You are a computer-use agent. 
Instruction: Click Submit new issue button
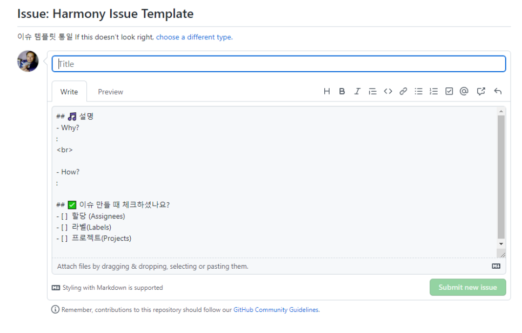(x=468, y=288)
